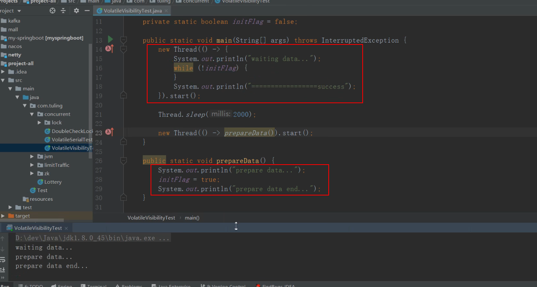This screenshot has width=537, height=287.
Task: Click the project tree vertical scrollbar
Action: click(x=91, y=101)
